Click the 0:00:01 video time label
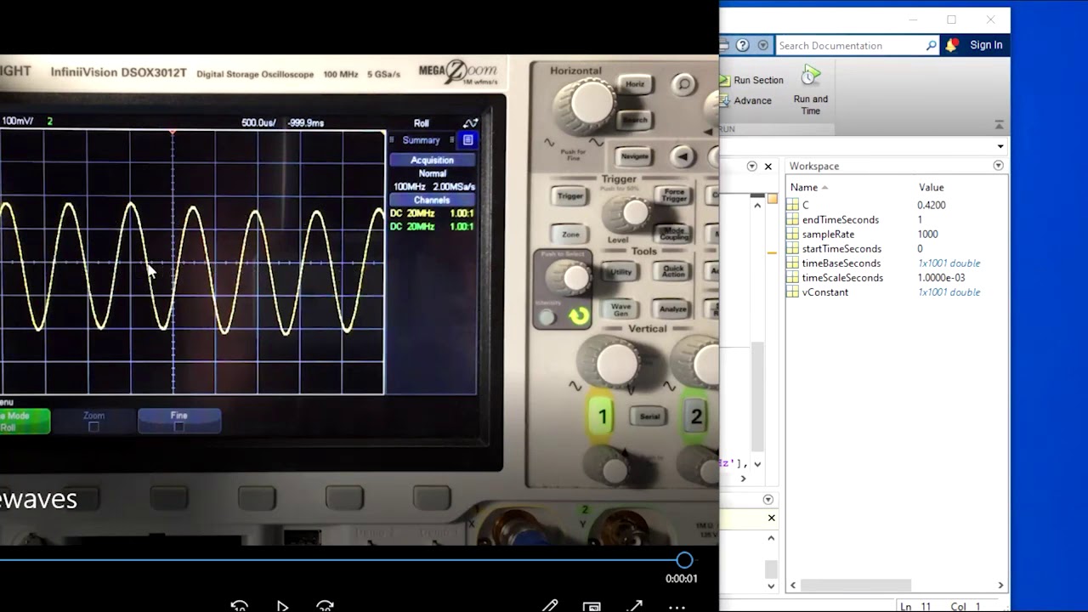Image resolution: width=1088 pixels, height=612 pixels. tap(682, 579)
